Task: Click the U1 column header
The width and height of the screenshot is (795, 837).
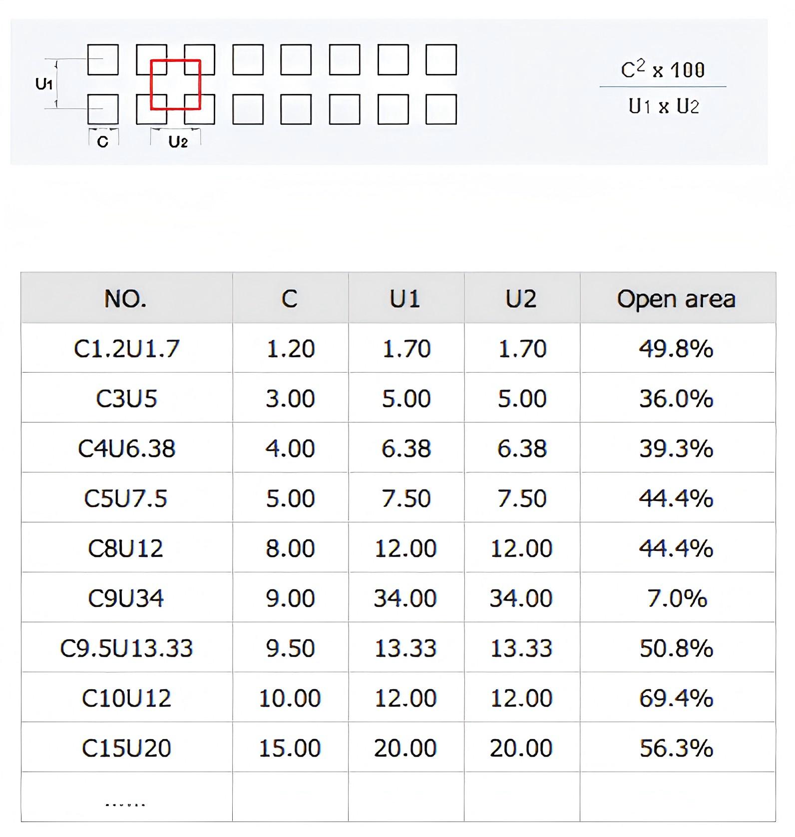Action: pos(406,298)
